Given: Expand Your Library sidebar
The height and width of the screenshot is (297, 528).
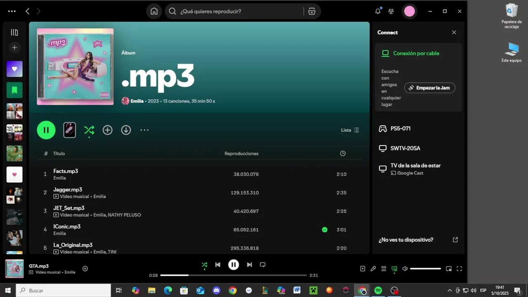Looking at the screenshot, I should tap(14, 32).
